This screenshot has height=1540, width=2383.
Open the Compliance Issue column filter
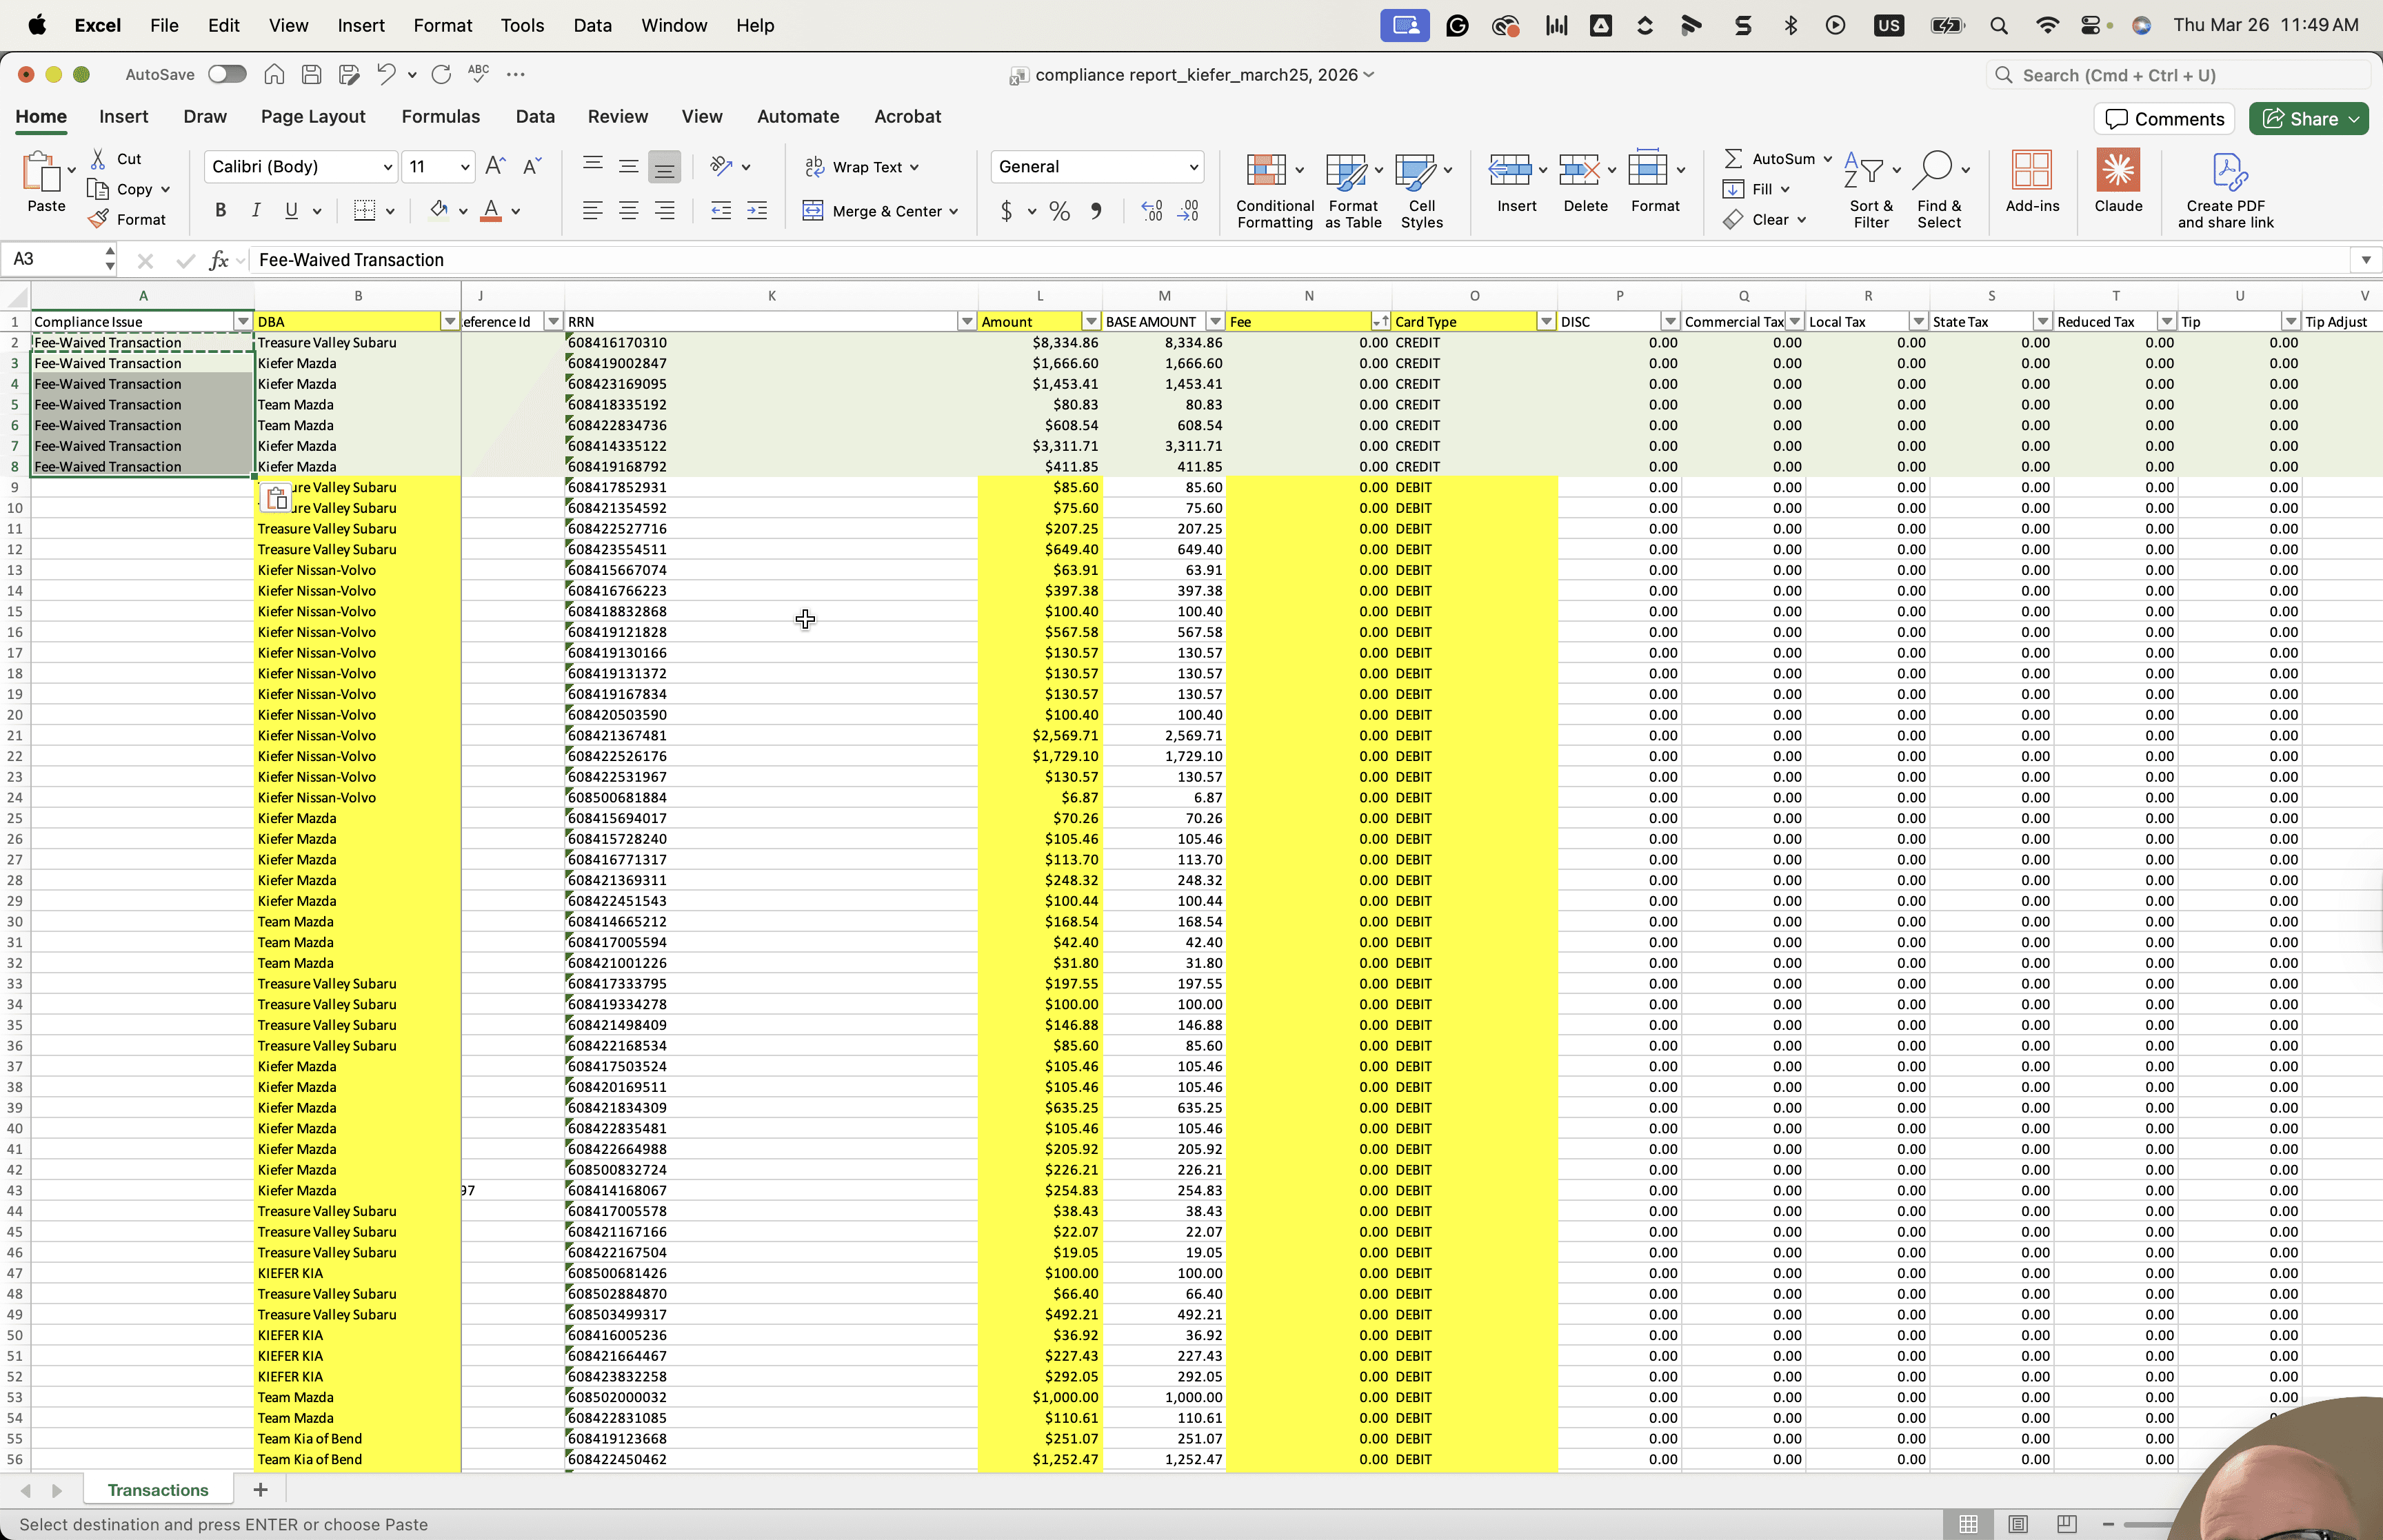pyautogui.click(x=242, y=321)
